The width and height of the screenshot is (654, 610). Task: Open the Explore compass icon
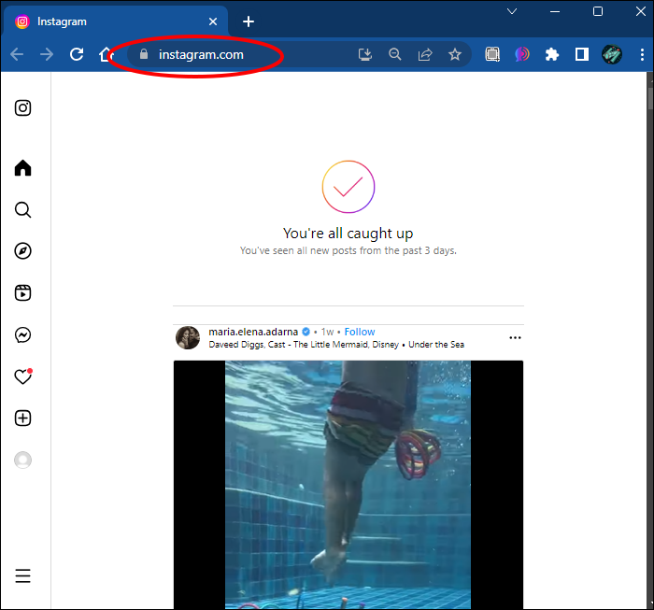[x=22, y=251]
